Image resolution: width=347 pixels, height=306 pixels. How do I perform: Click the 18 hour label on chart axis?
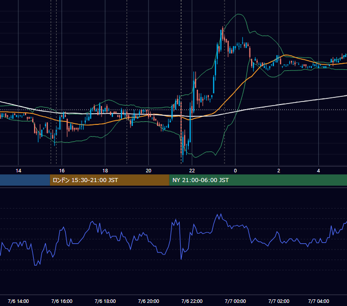105,171
